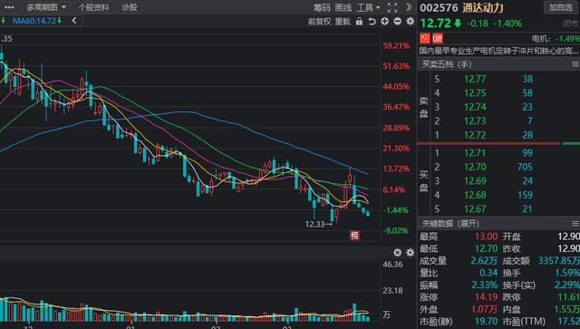Select the 画线 drawing tool
Viewport: 580px width, 329px height.
point(343,7)
